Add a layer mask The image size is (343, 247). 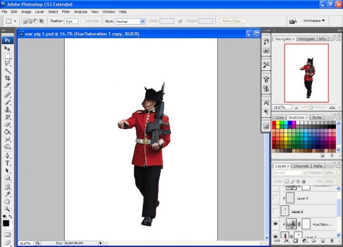click(296, 241)
